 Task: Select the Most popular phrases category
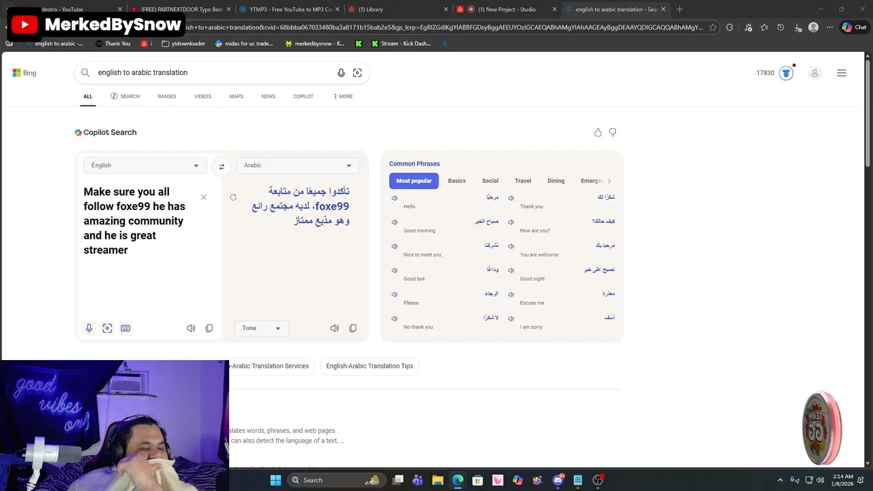tap(414, 181)
